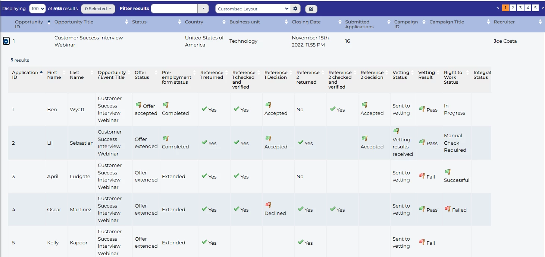Go to page 3

coord(520,8)
